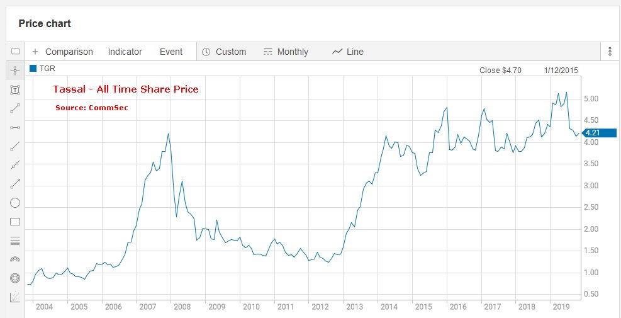Select the Fibonacci arcs tool

click(x=16, y=259)
